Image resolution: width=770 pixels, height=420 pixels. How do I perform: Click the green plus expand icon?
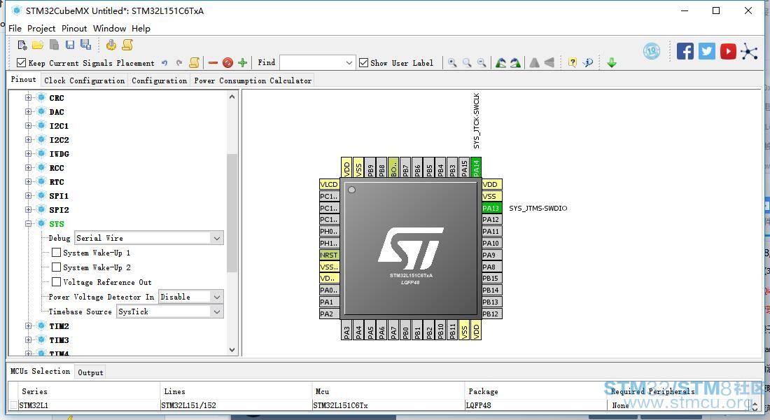[243, 63]
